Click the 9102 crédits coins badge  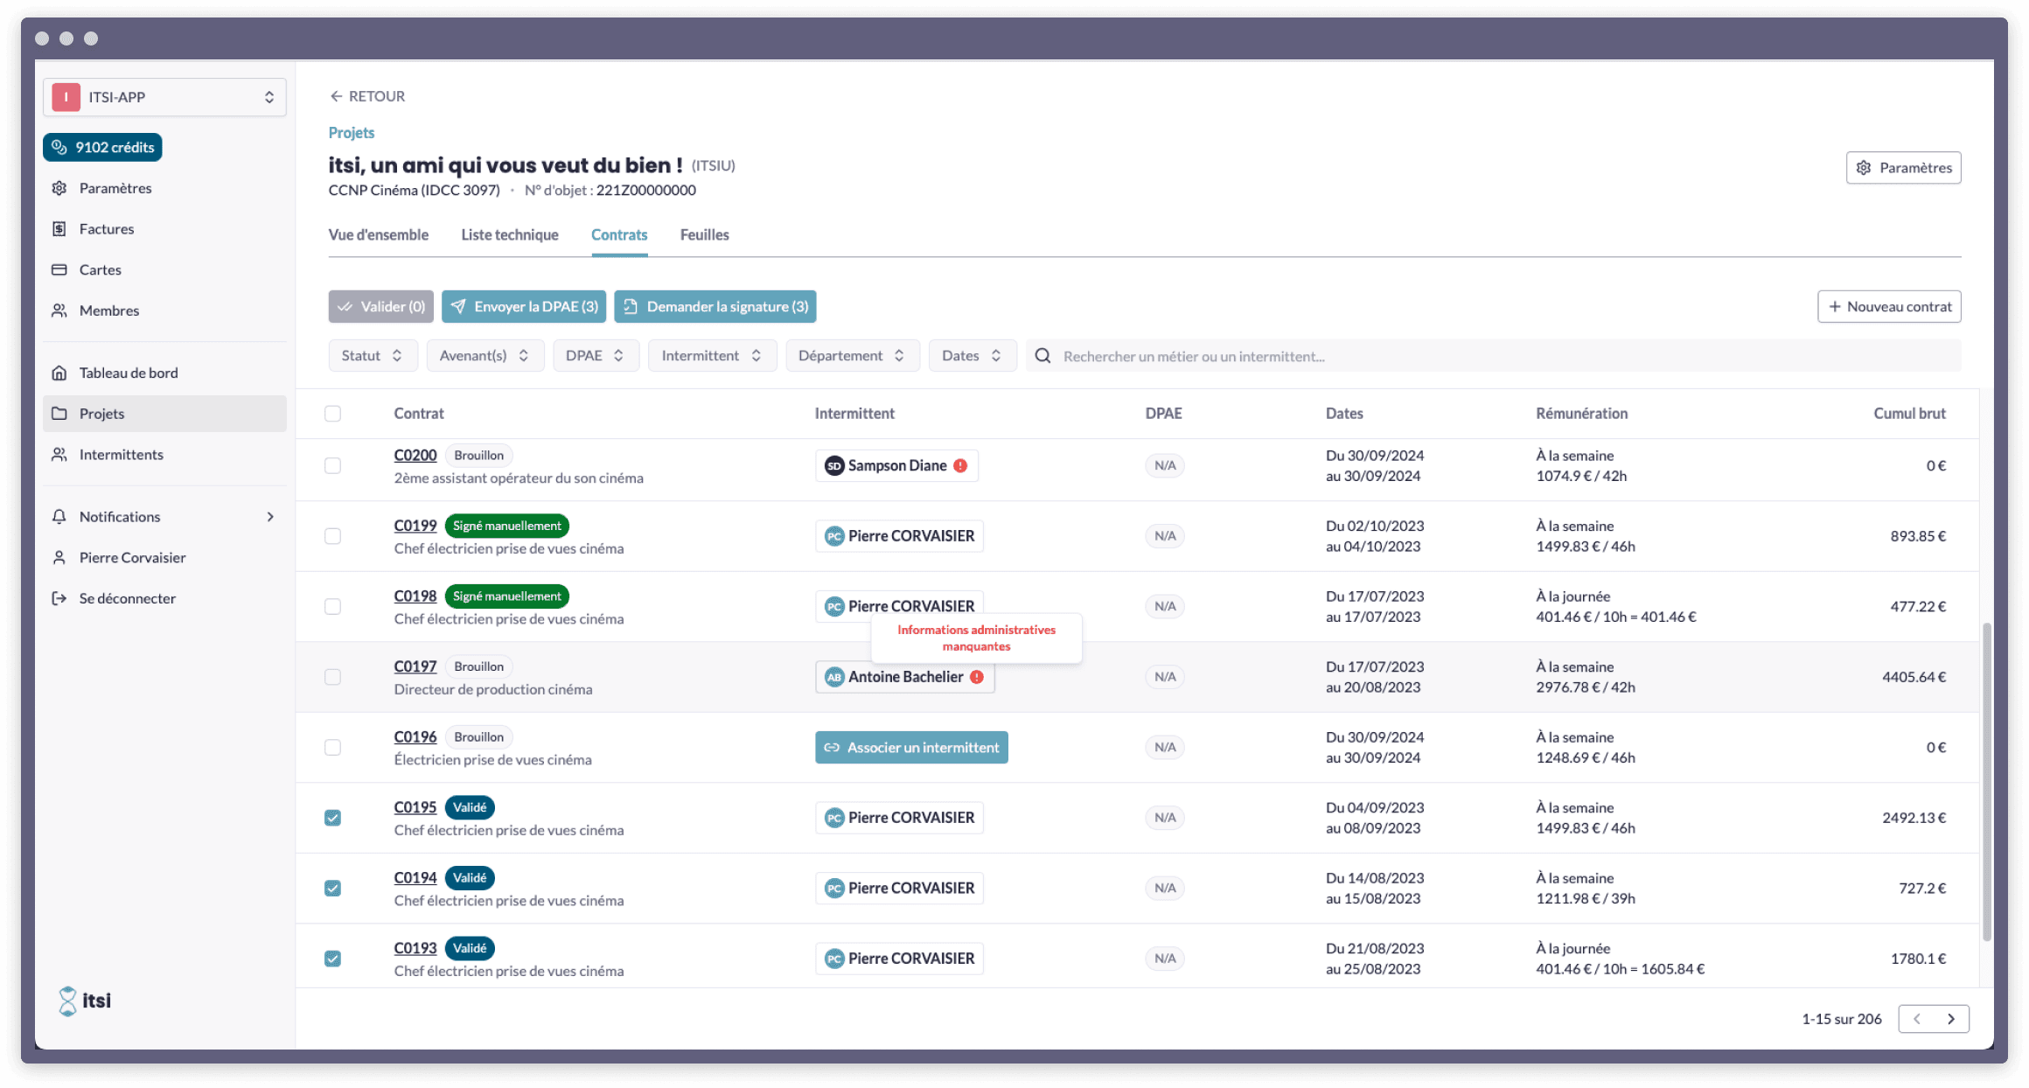point(102,147)
